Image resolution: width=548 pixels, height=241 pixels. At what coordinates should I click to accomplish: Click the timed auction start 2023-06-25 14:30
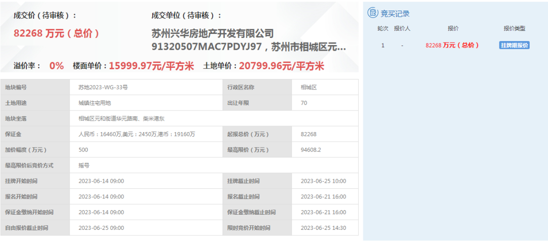click(x=323, y=228)
